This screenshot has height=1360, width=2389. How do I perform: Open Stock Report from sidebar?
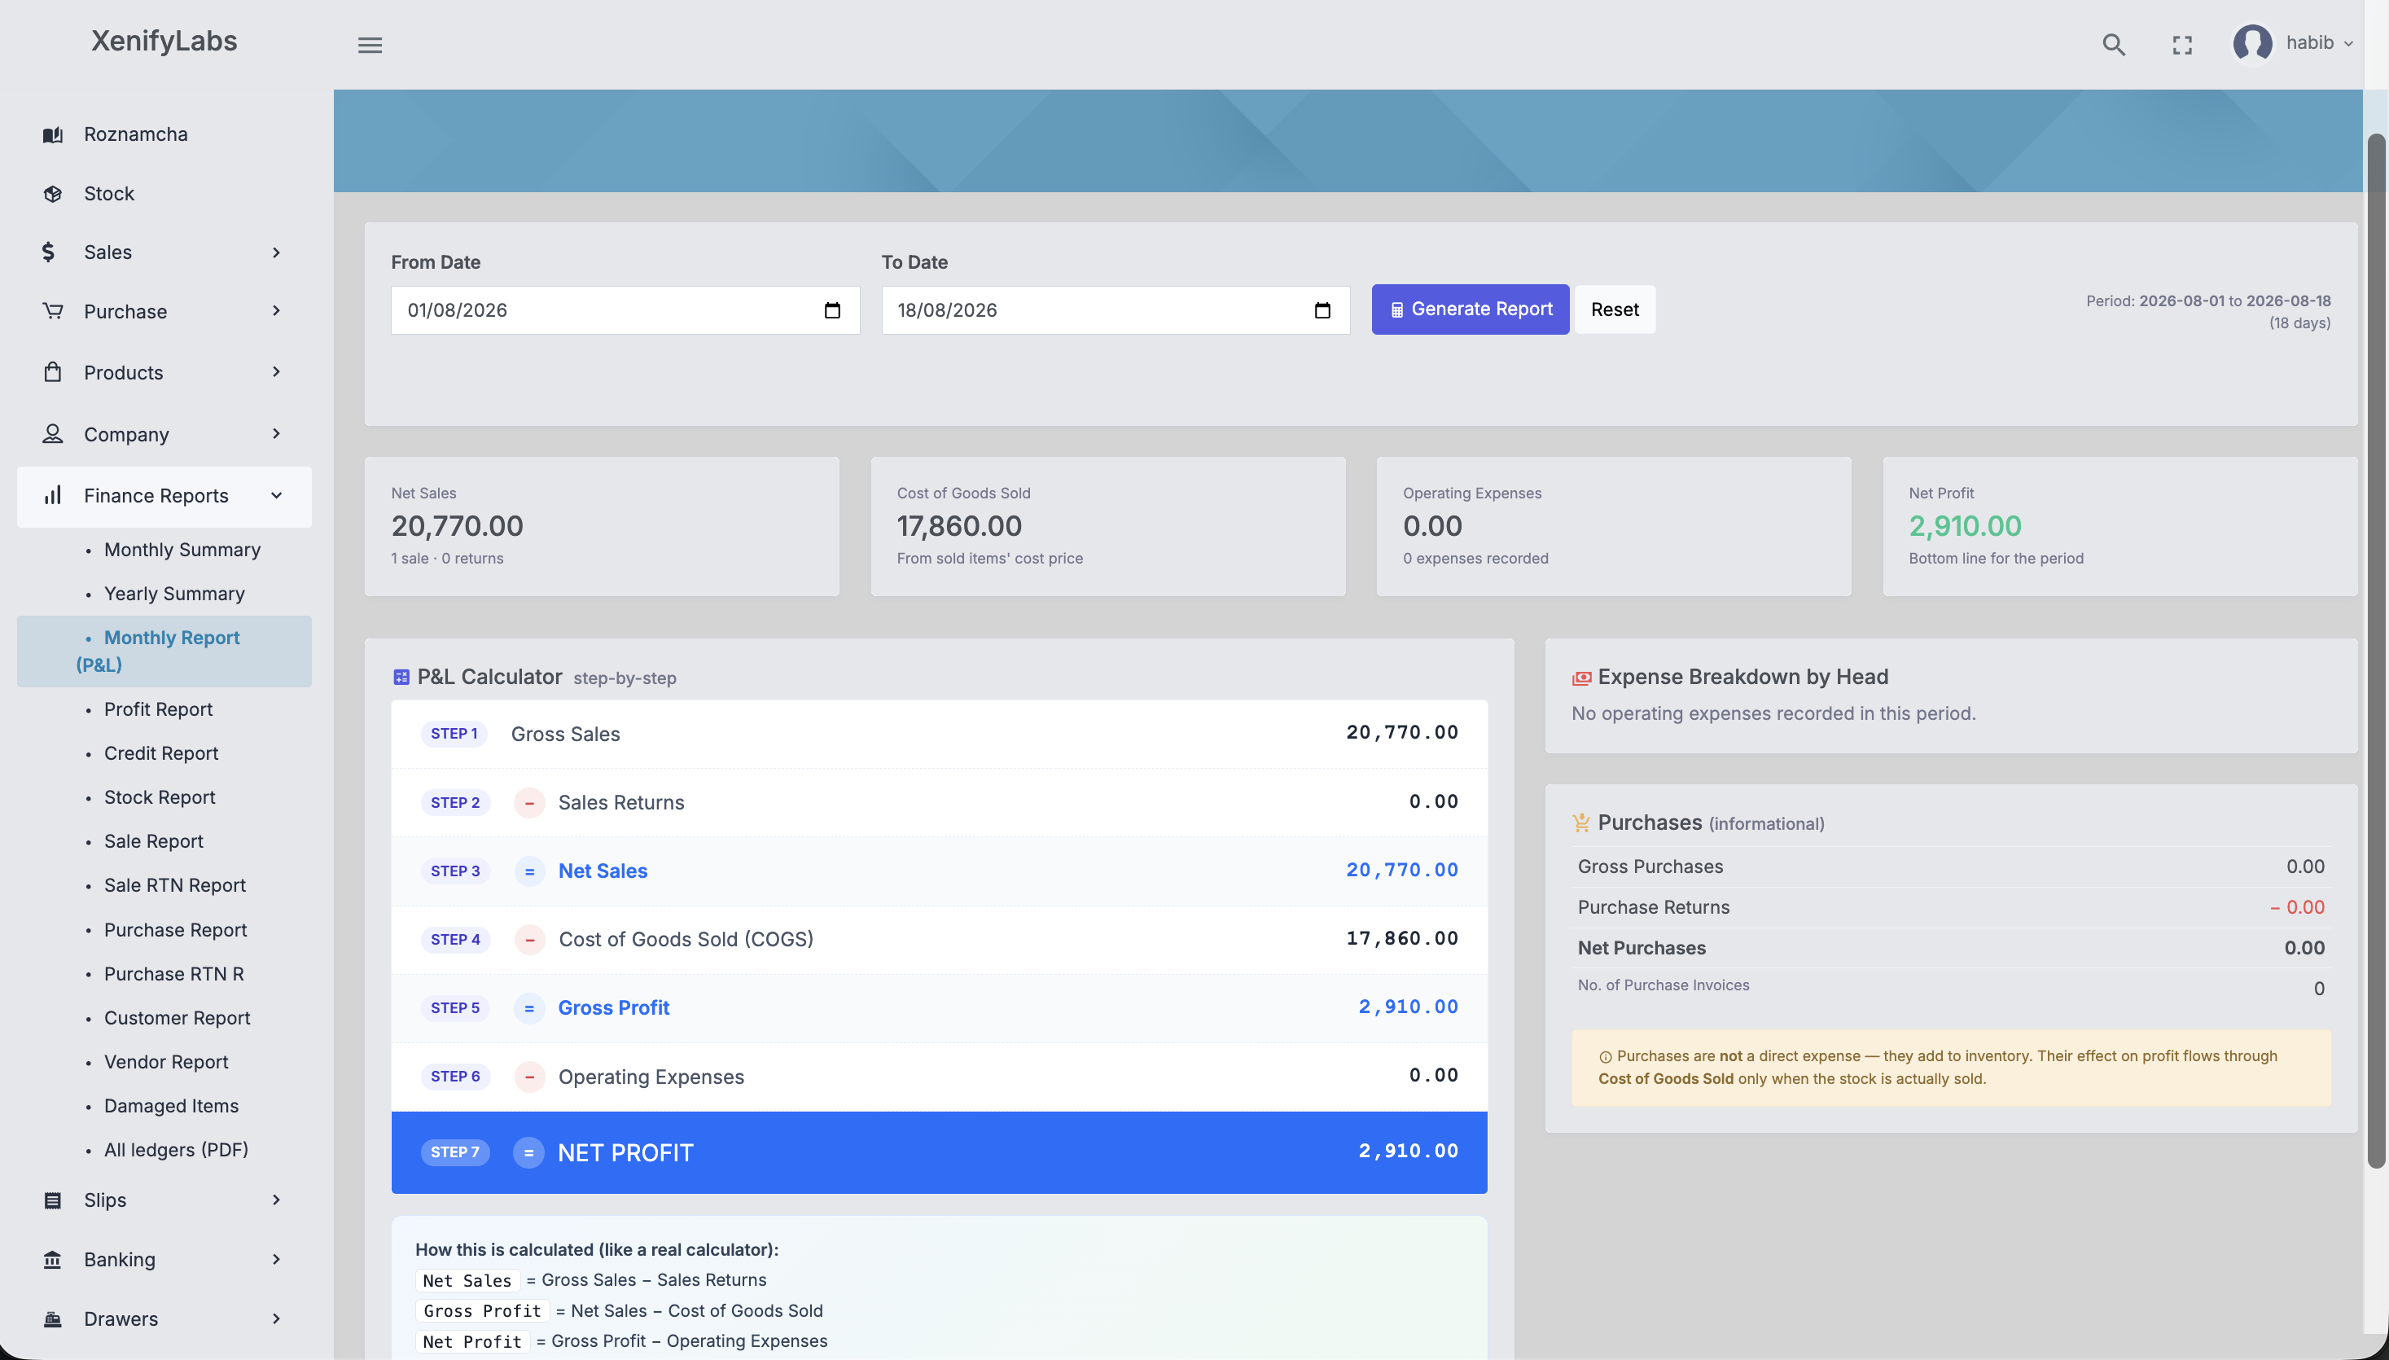click(x=160, y=796)
